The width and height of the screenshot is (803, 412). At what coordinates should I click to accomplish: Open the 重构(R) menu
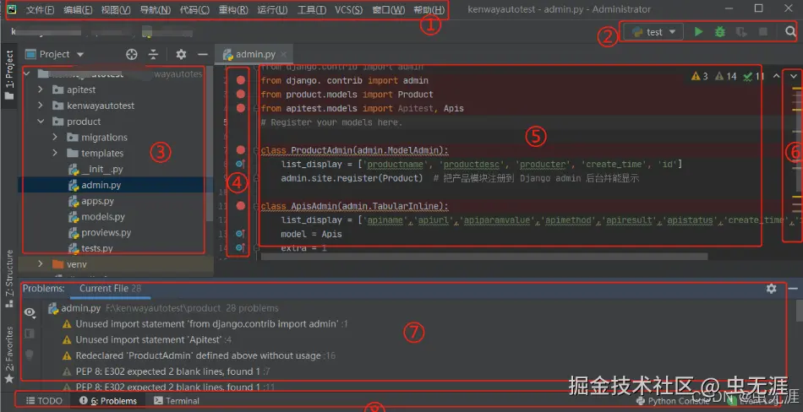tap(233, 10)
